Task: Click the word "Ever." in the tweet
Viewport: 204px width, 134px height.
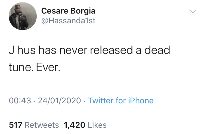Action: [x=48, y=68]
